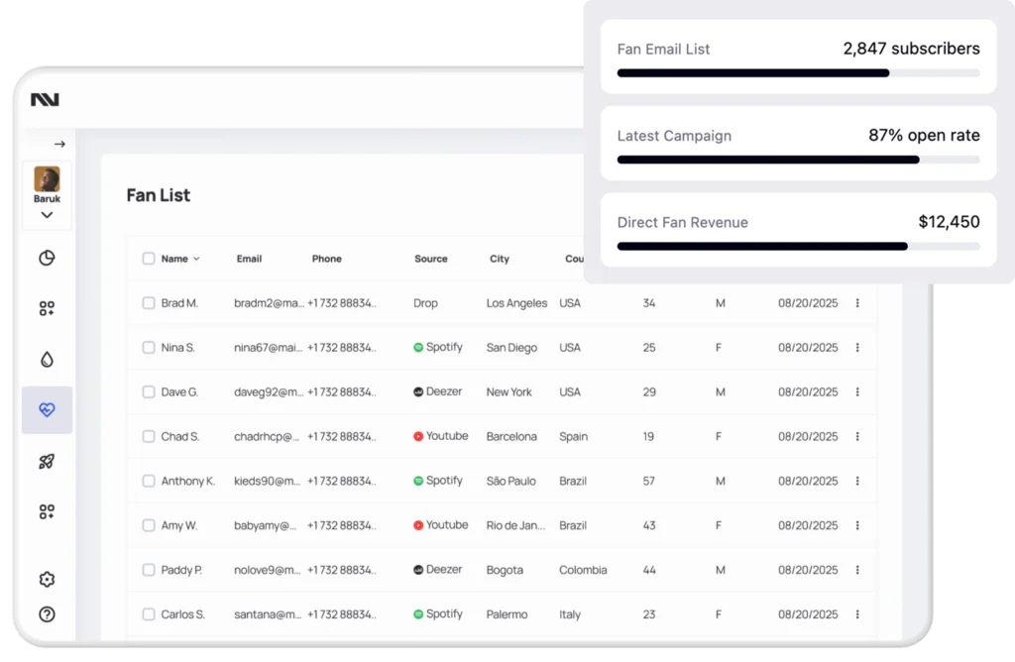
Task: Tick the checkbox for Carlos S.
Action: point(148,613)
